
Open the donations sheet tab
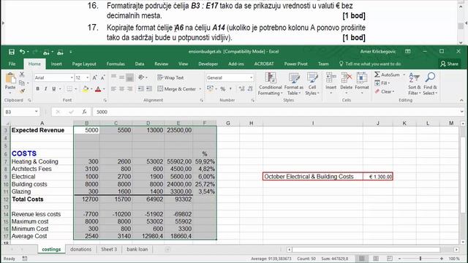click(x=80, y=249)
